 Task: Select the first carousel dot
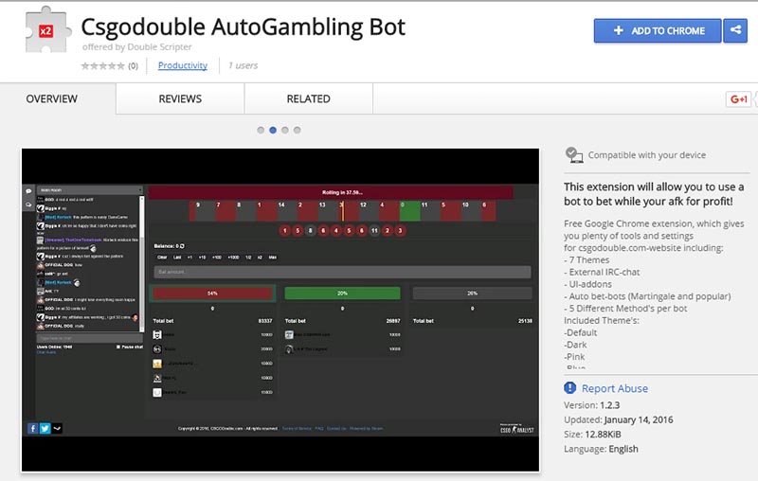point(261,130)
